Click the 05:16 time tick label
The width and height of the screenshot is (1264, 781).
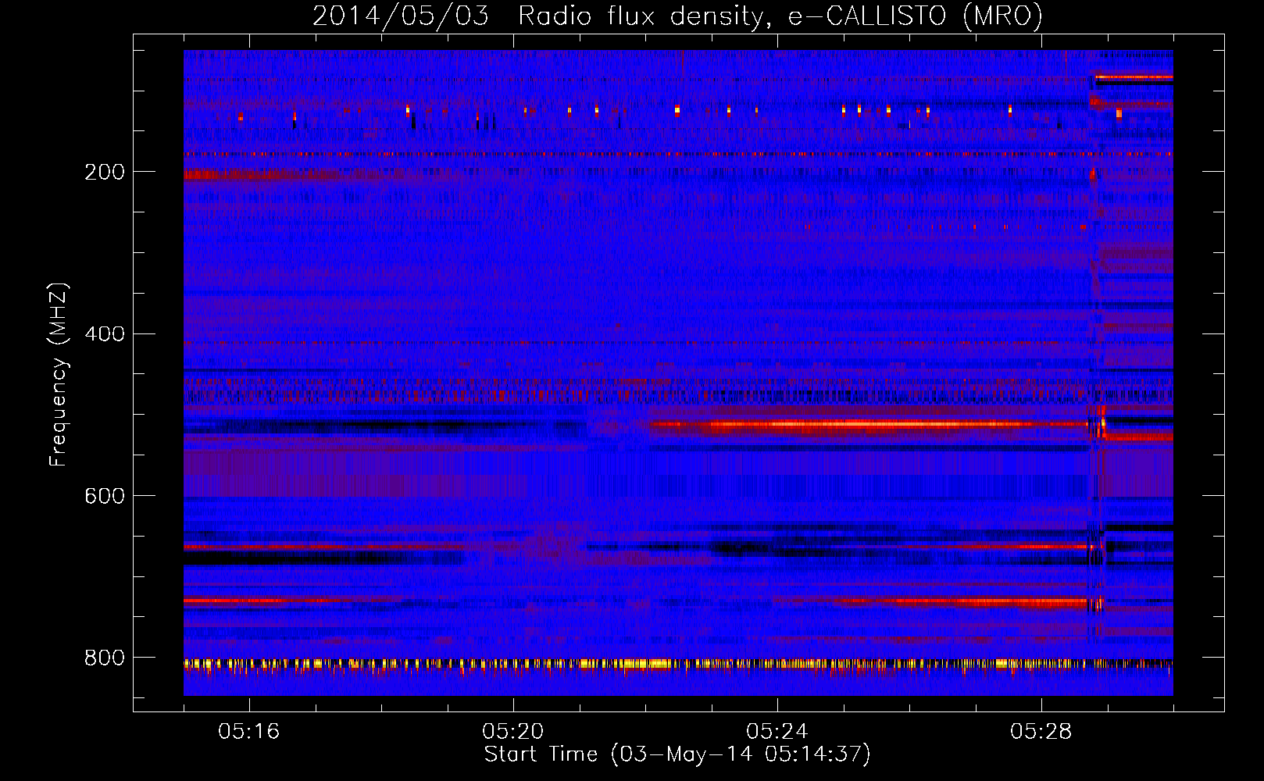pos(249,731)
